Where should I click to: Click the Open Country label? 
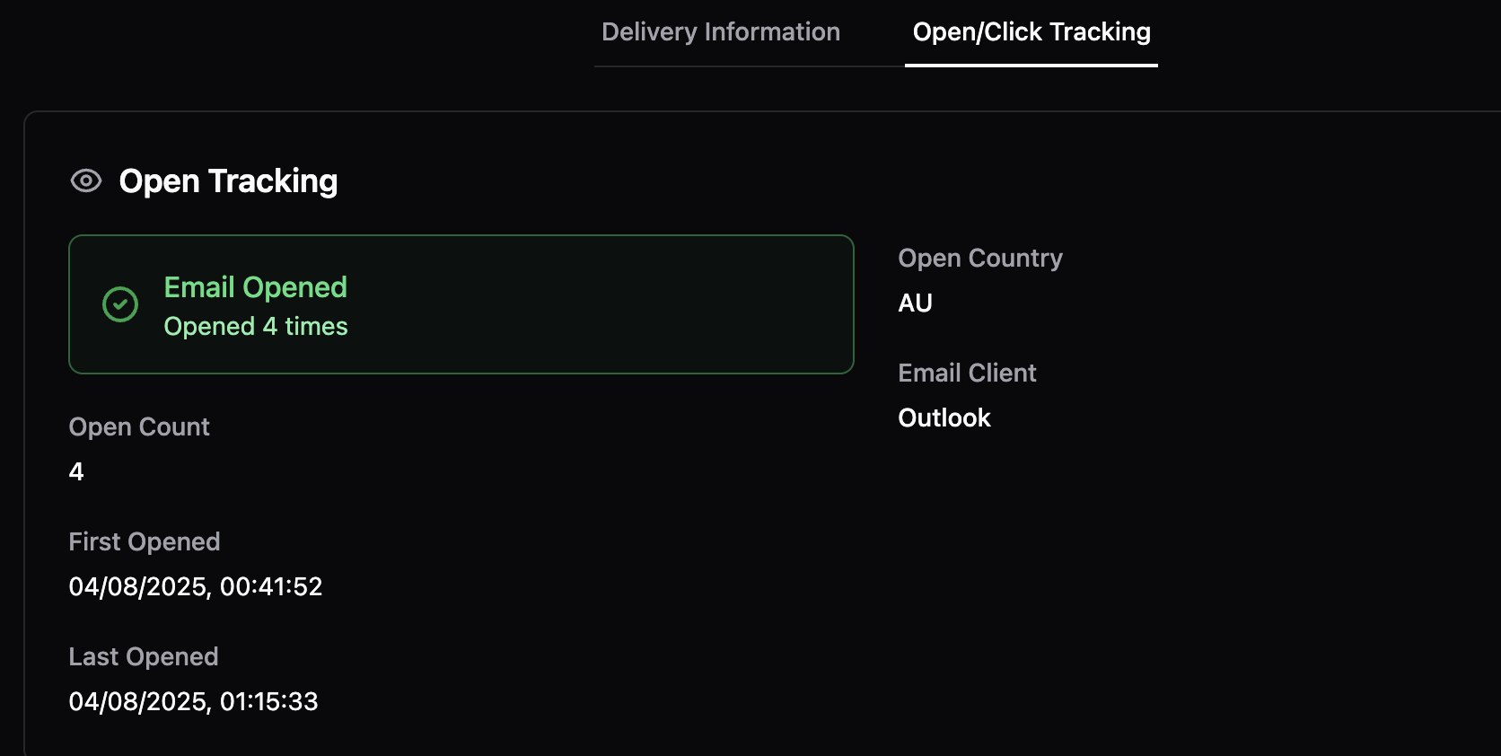pos(980,258)
